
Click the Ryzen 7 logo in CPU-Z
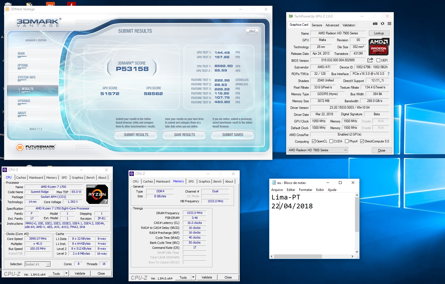click(97, 194)
